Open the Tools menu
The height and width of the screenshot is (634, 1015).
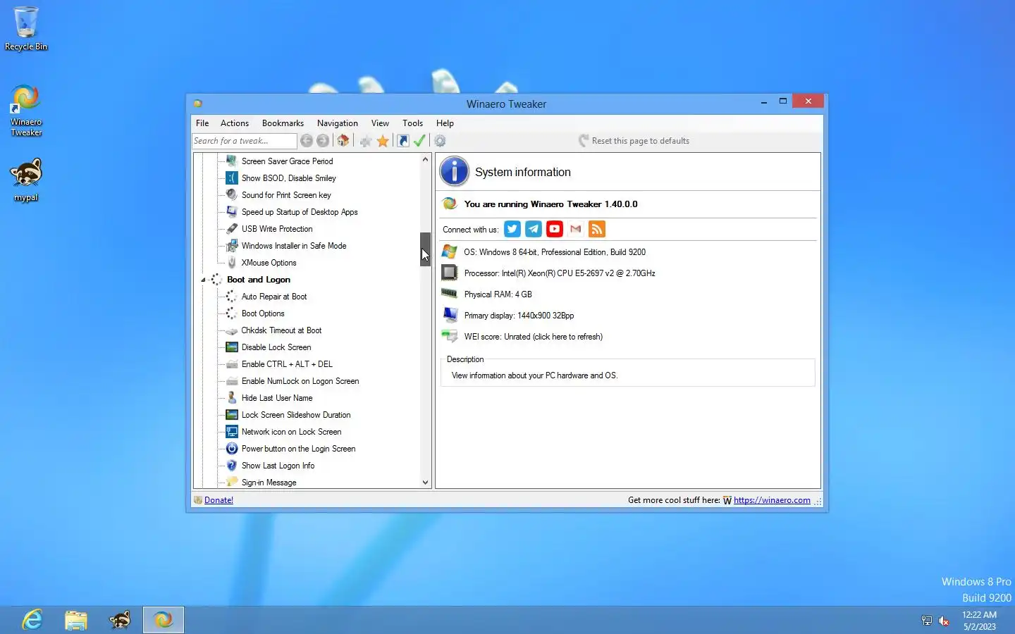412,123
